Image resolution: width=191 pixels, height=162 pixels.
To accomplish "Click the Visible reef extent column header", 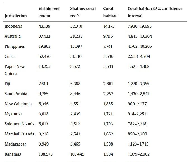I will pyautogui.click(x=49, y=12).
